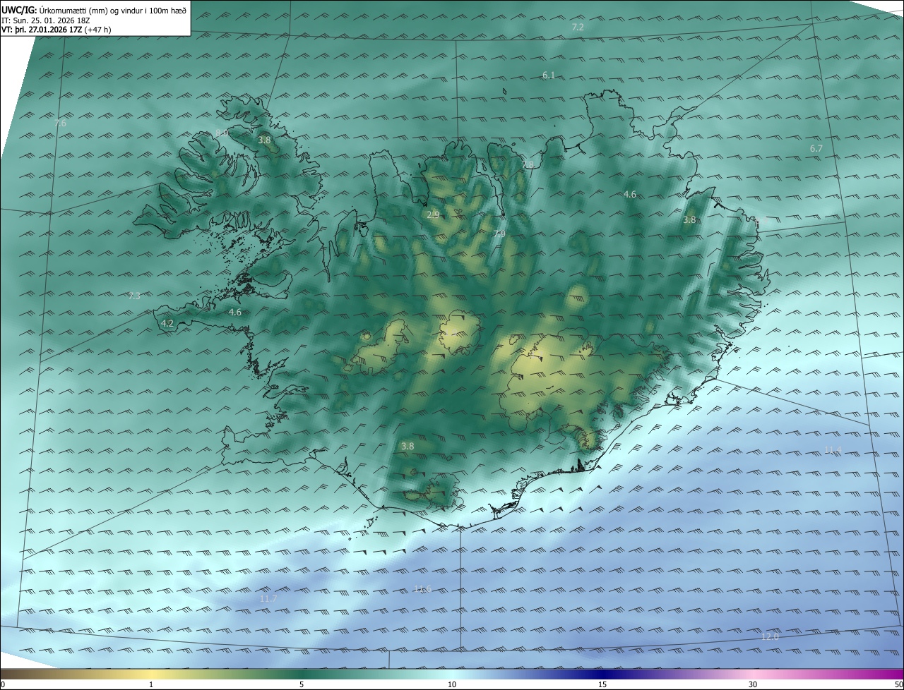Image resolution: width=904 pixels, height=690 pixels.
Task: Click the 11.6 value label over the ocean
Action: (x=422, y=588)
